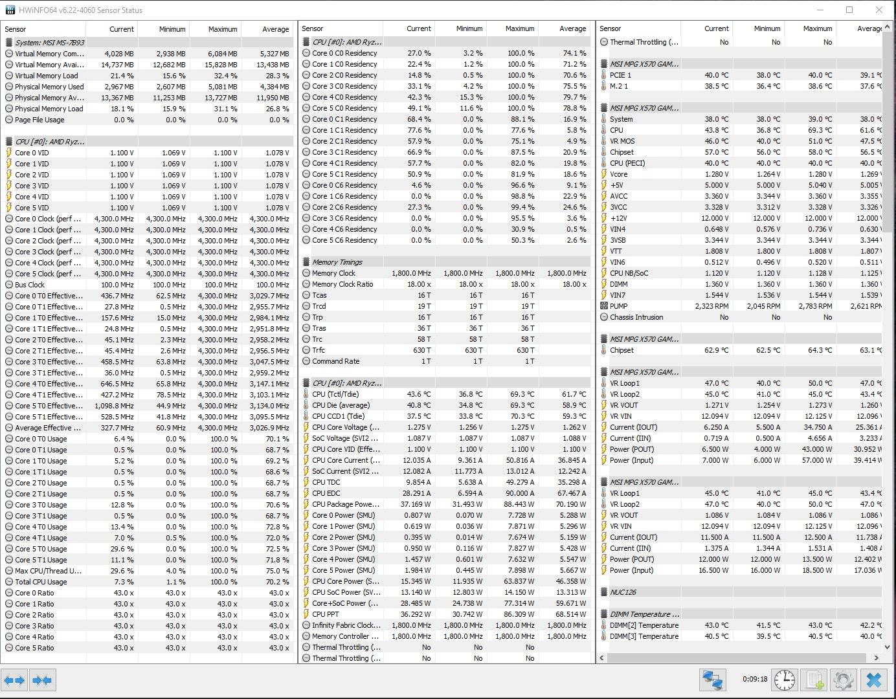Viewport: 896px width, 699px height.
Task: Select the System: MSI MS-7B93 section header
Action: [x=148, y=43]
